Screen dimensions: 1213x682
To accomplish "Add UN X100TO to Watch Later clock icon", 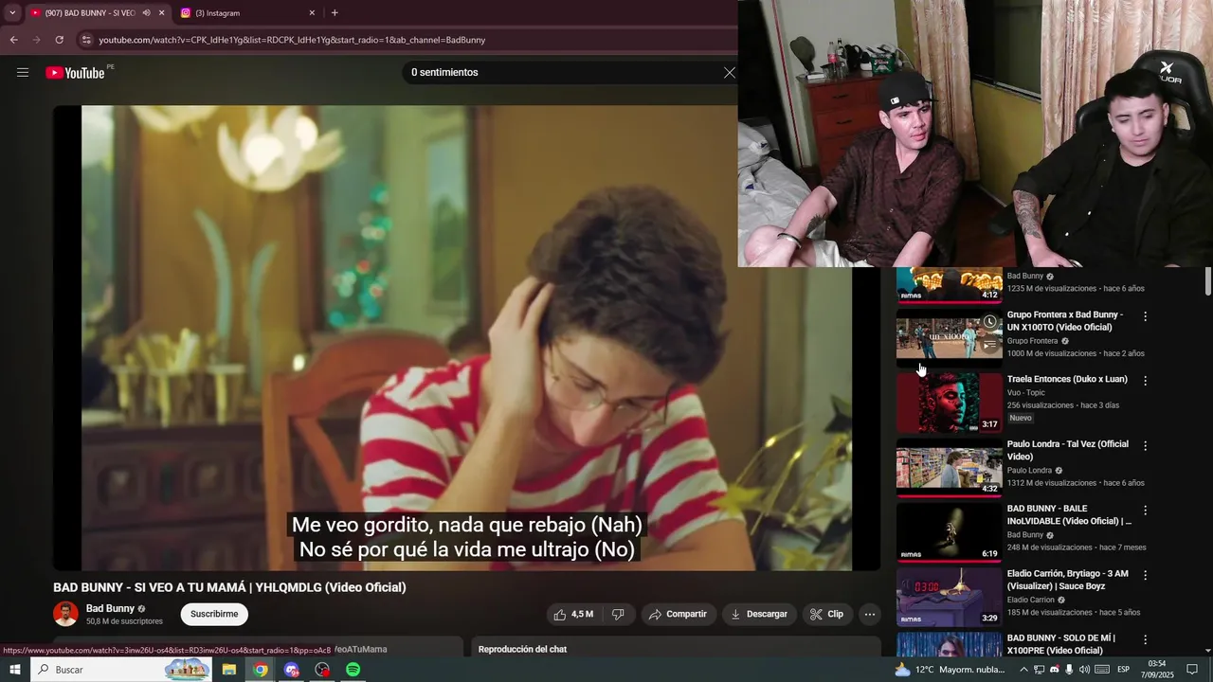I will [989, 322].
